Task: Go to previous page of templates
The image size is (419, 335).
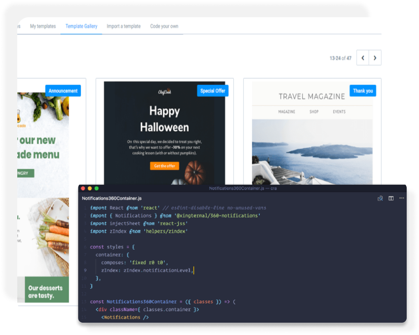Action: 363,58
